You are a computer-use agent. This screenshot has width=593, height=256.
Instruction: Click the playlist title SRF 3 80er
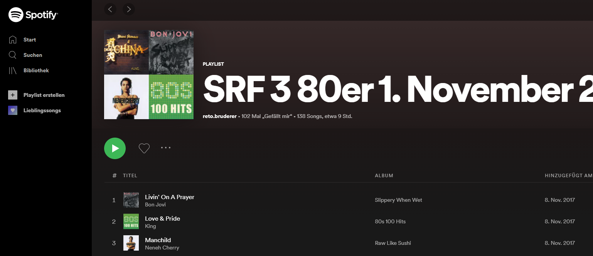(x=398, y=89)
